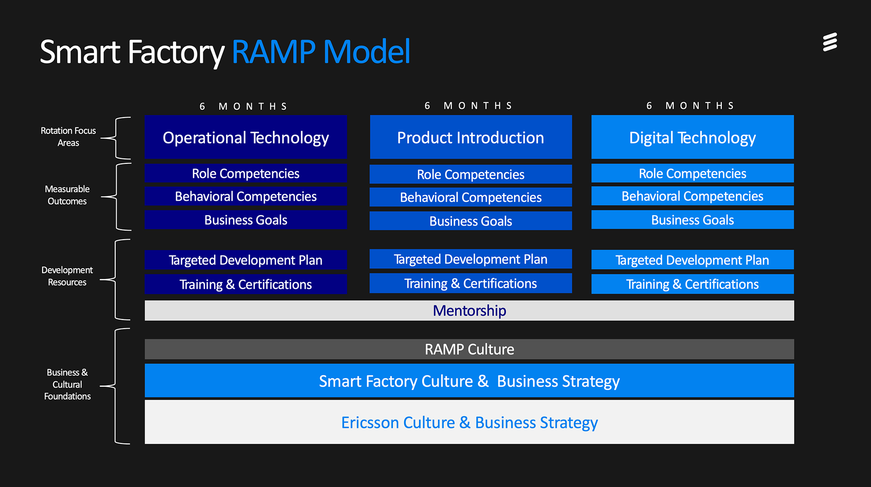Click the RAMP Culture bar
This screenshot has width=871, height=487.
click(x=470, y=349)
